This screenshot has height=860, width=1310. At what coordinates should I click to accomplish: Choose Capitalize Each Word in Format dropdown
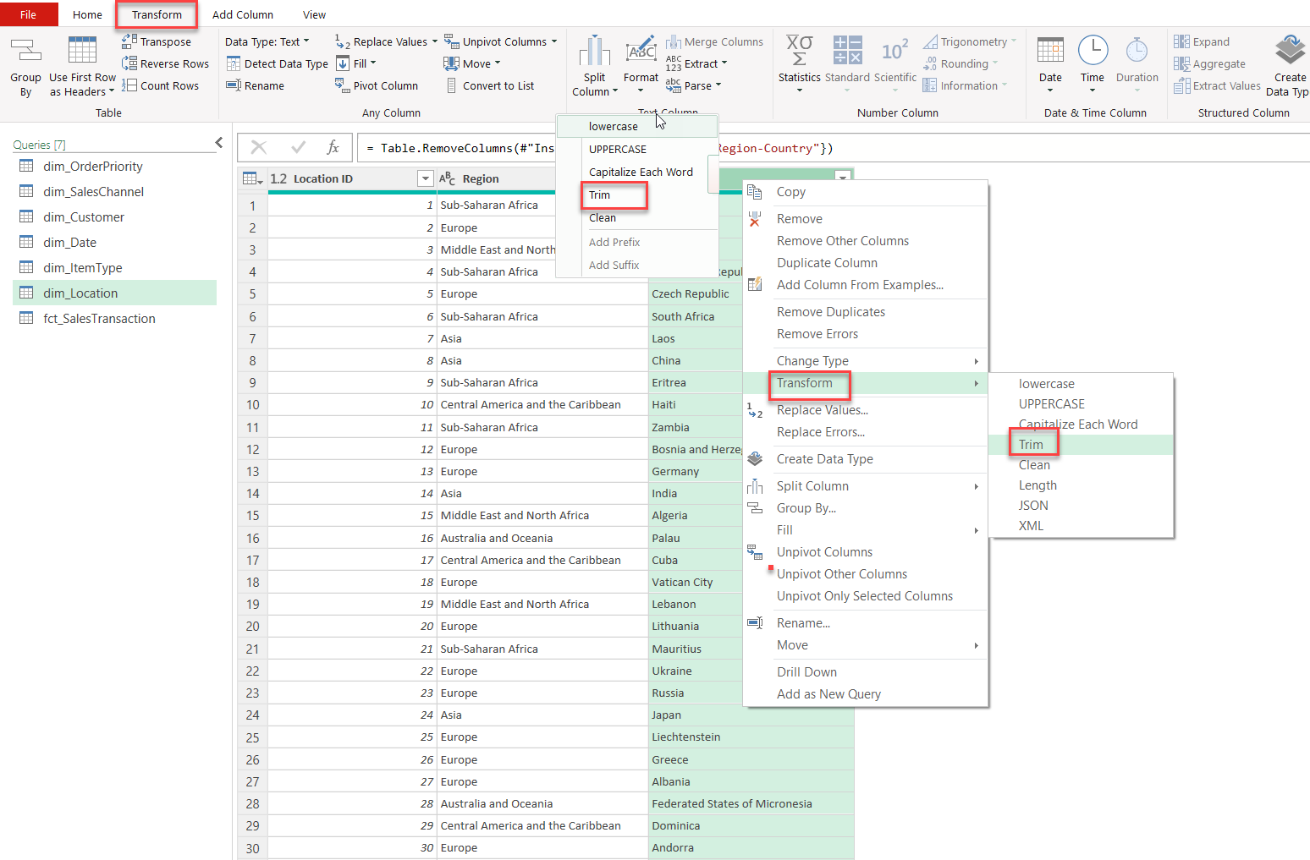641,172
